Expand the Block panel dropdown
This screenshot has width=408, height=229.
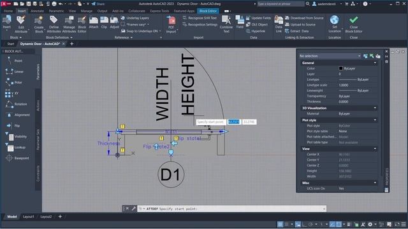16,38
